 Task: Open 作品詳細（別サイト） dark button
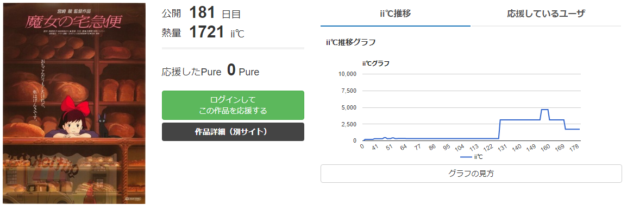[x=233, y=132]
